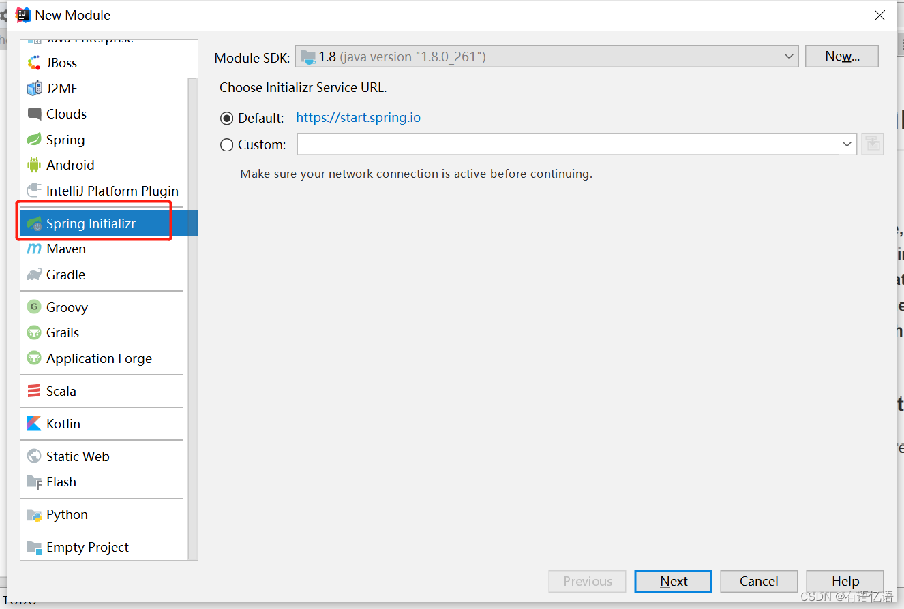Click the Spring Initializr icon
Screen dimensions: 904x609
34,223
